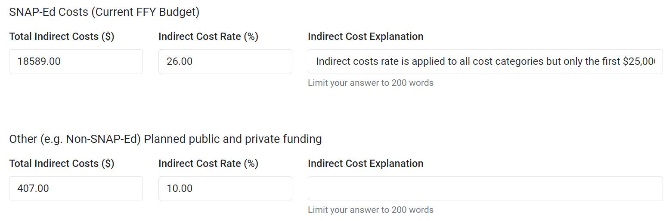This screenshot has height=221, width=669.
Task: Click the SNAP-Ed 'Total Indirect Costs ($)' label
Action: (62, 37)
